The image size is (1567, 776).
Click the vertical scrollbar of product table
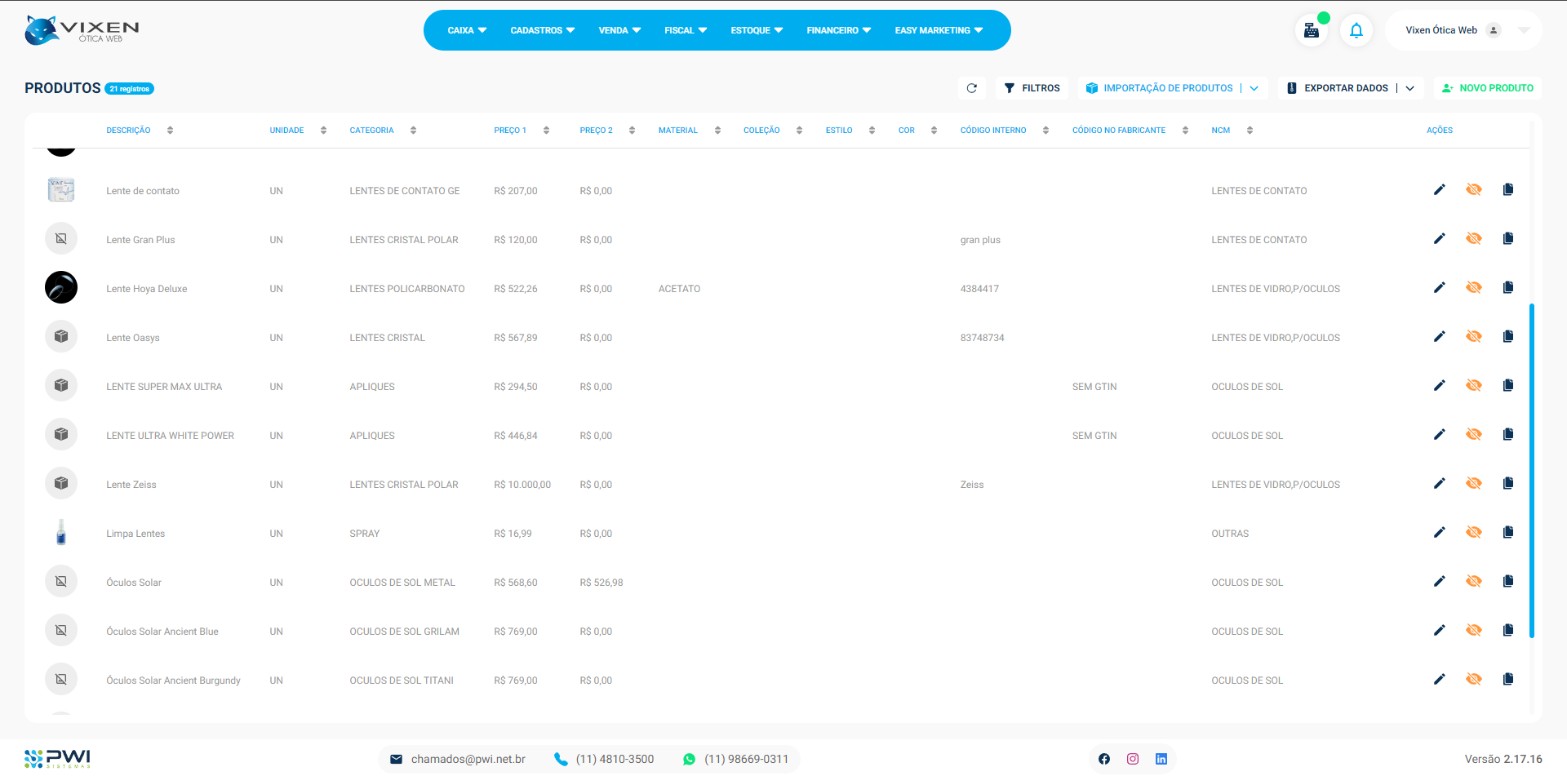(x=1531, y=470)
